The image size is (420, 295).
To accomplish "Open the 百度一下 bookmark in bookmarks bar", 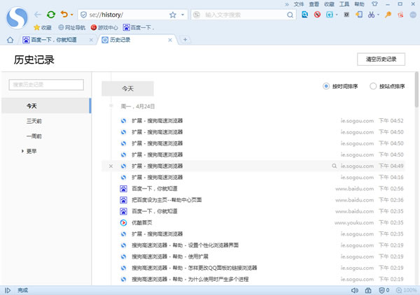I will [139, 27].
